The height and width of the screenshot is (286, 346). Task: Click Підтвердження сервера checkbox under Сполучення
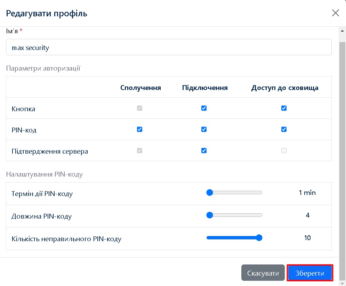139,150
